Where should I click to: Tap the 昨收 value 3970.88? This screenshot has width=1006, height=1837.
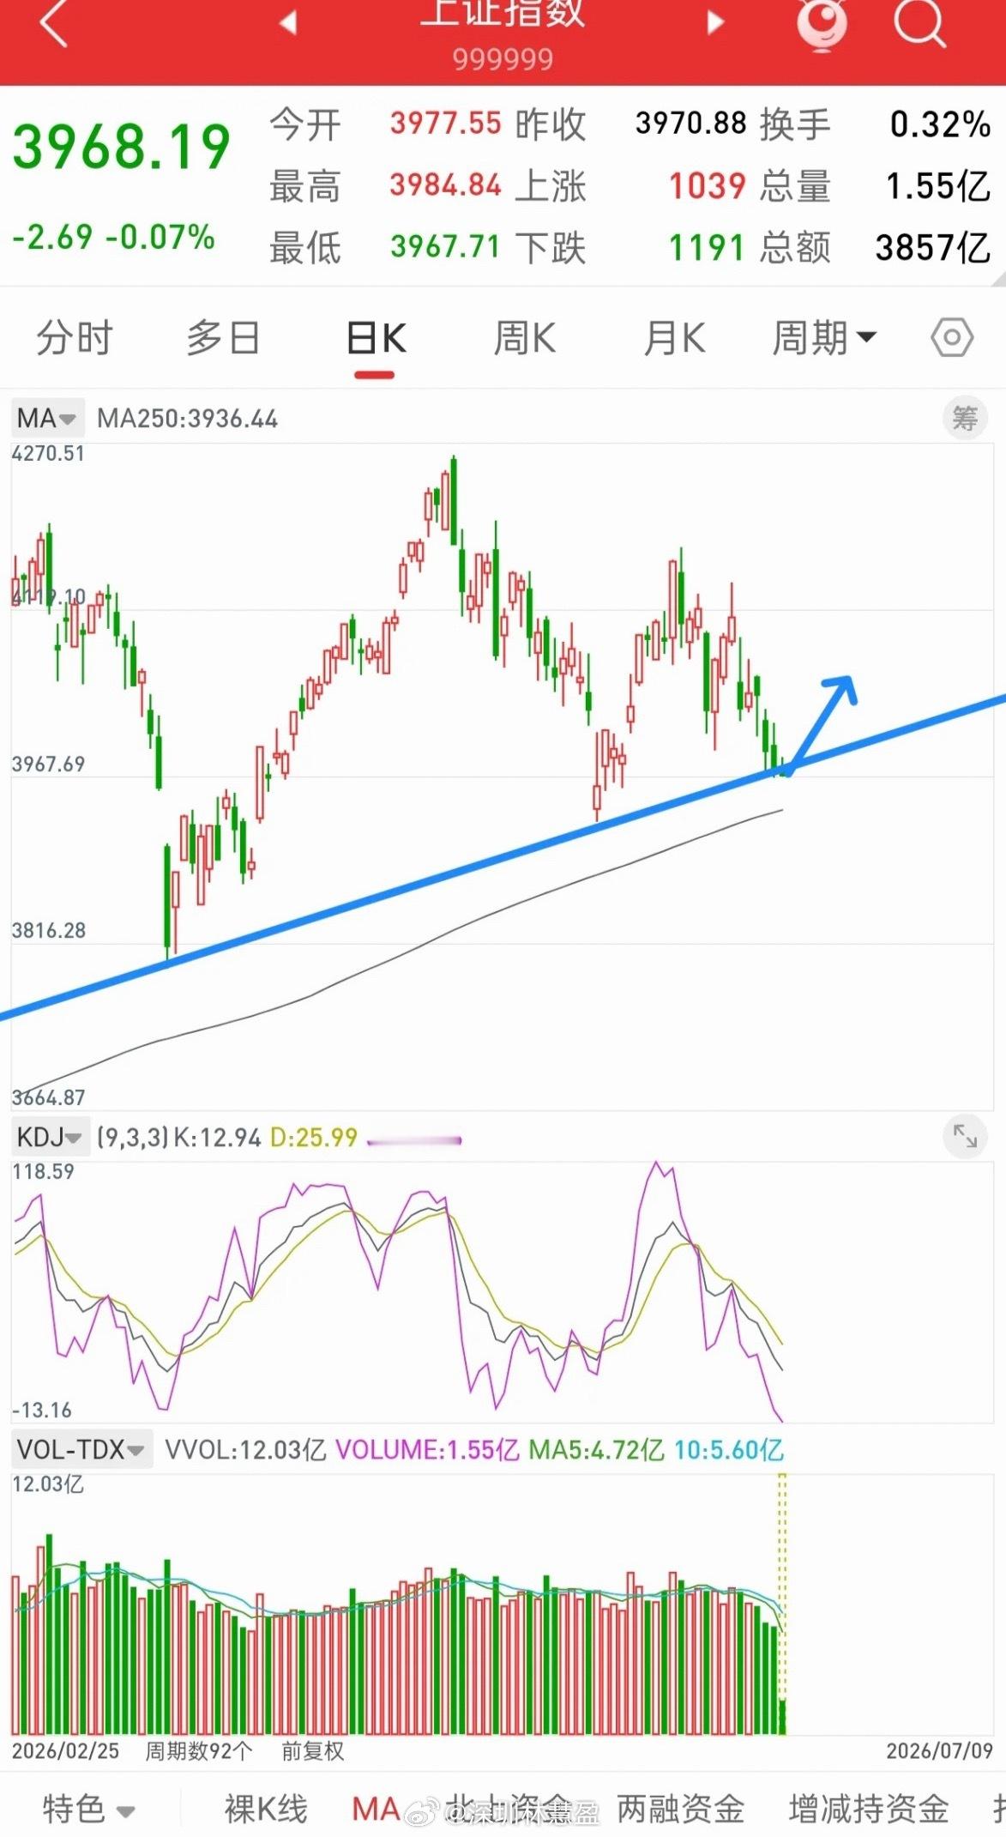(x=691, y=123)
